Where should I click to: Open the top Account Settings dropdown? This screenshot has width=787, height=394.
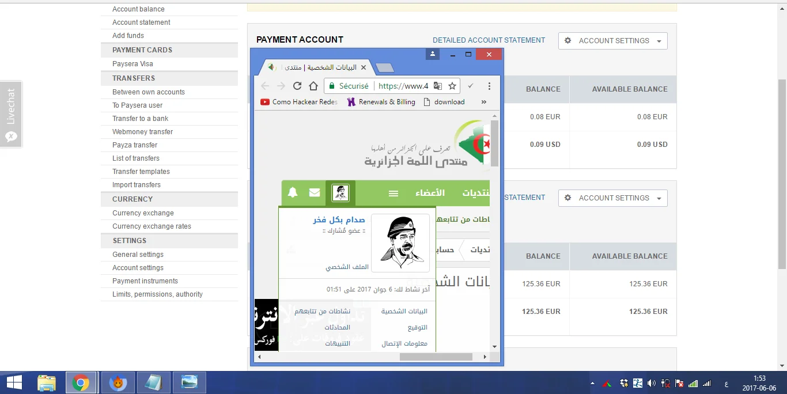click(x=612, y=41)
